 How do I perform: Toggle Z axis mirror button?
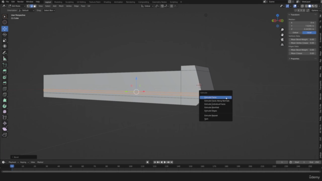coord(304,10)
